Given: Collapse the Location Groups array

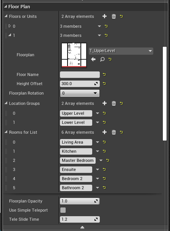Looking at the screenshot, I should 6,103.
